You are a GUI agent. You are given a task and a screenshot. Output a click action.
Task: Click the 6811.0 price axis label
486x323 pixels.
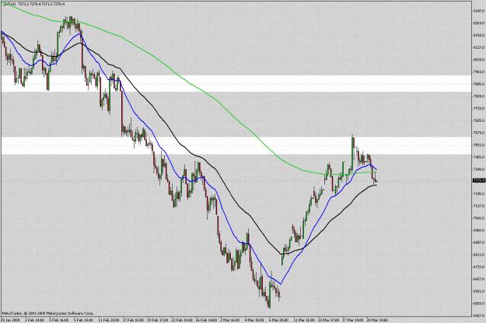[x=479, y=255]
